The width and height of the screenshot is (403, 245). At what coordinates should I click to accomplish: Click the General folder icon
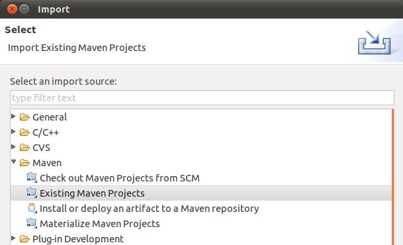[x=24, y=117]
